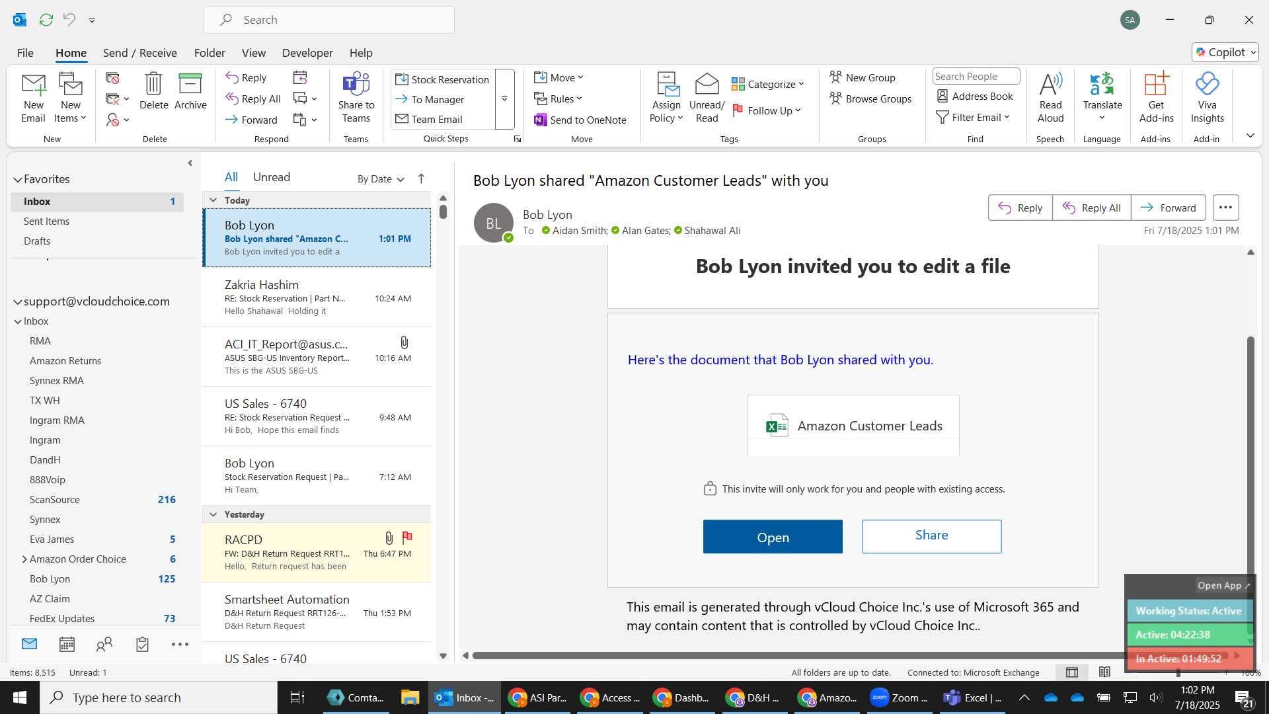This screenshot has width=1269, height=714.
Task: Show Unread messages only
Action: [272, 177]
